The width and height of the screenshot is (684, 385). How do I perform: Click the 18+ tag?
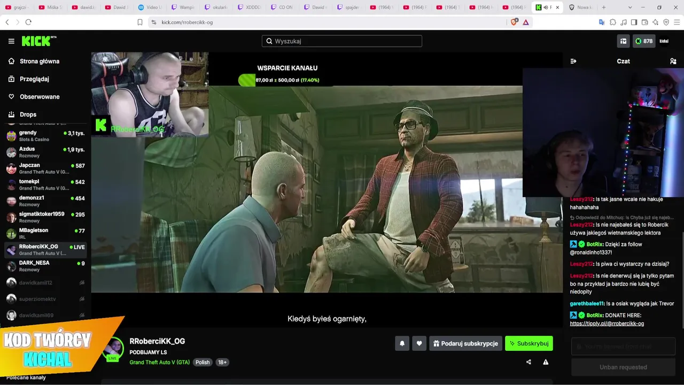222,363
